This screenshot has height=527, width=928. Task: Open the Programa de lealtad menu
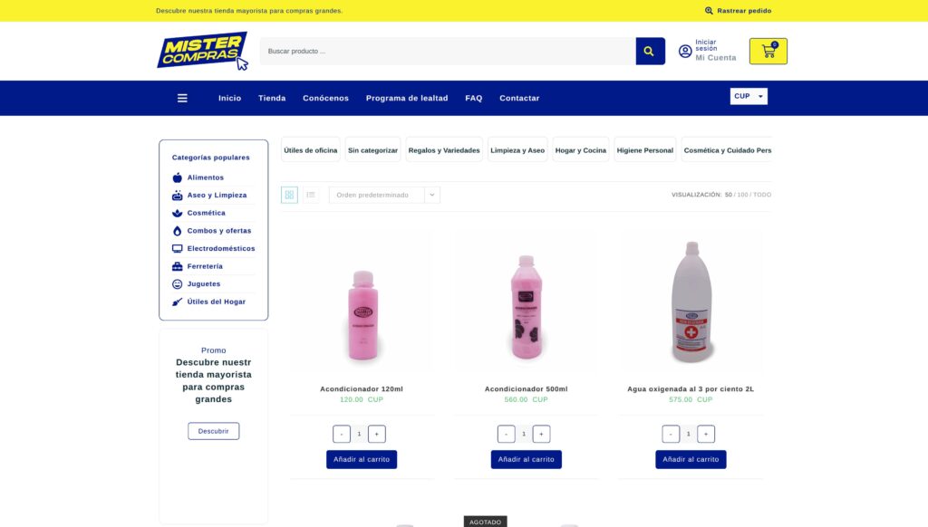[407, 98]
